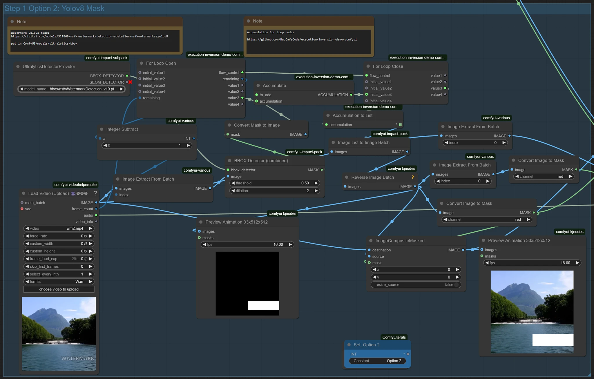The width and height of the screenshot is (594, 379).
Task: Click the Reverse Image Batch question mark
Action: point(413,177)
